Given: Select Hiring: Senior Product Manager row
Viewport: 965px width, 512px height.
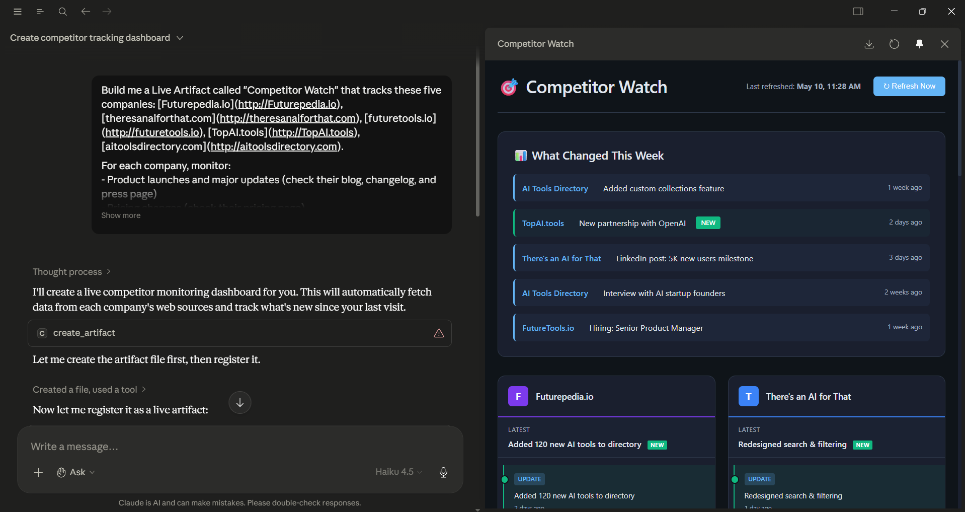Looking at the screenshot, I should (x=721, y=328).
